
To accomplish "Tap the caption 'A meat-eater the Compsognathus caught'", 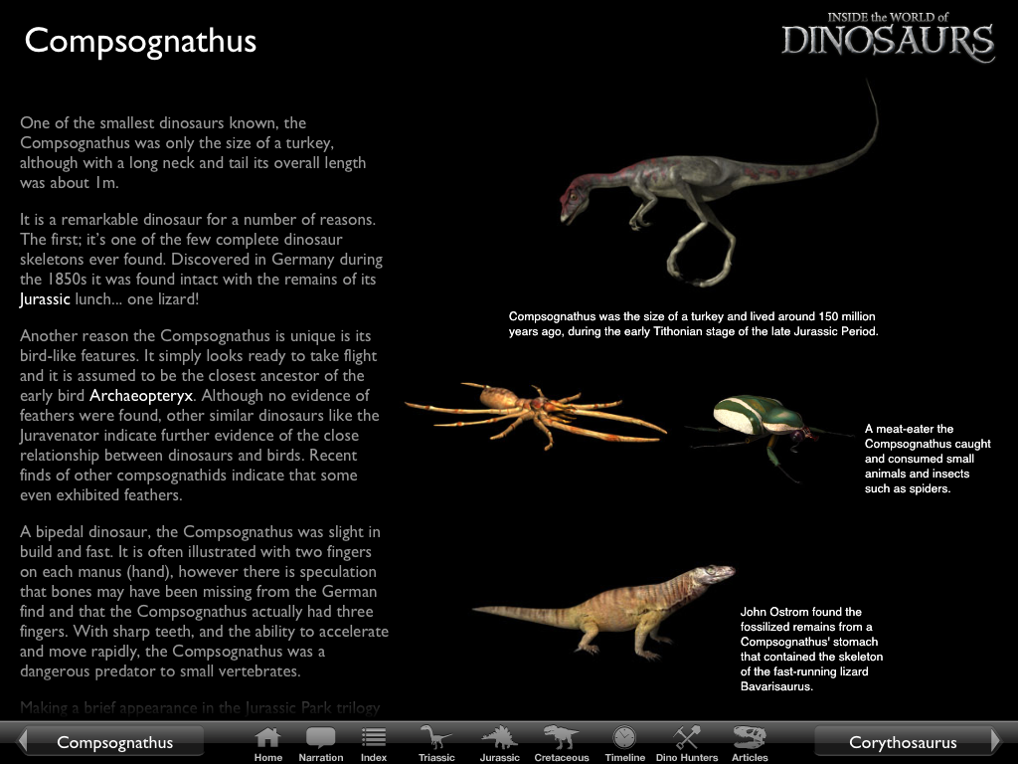I will 928,459.
